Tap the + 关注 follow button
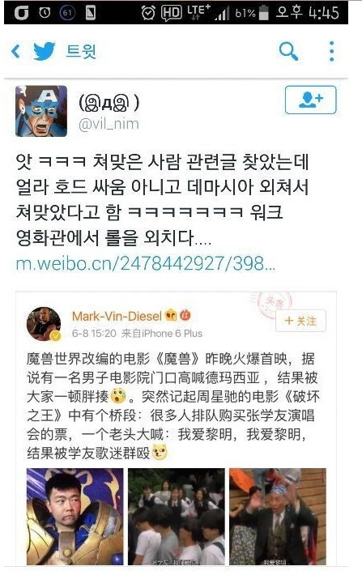Screen dimensions: 362x575 300,321
